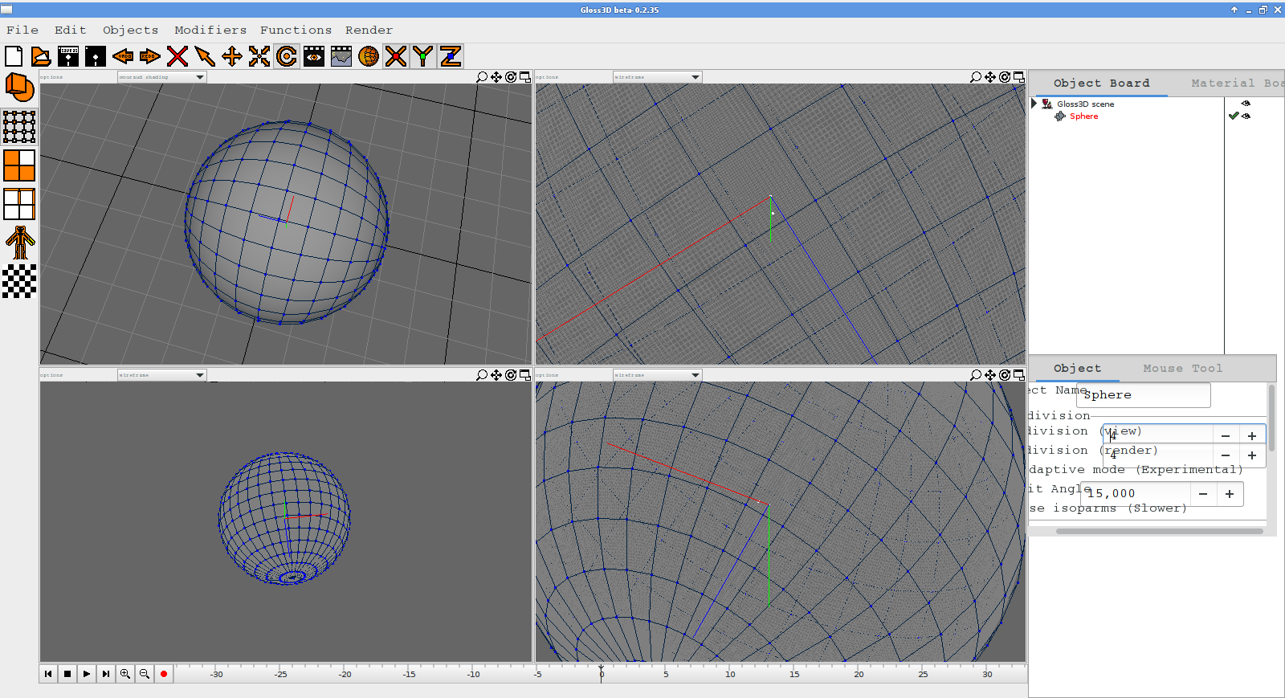The height and width of the screenshot is (698, 1285).
Task: Select Sphere in the object tree
Action: tap(1083, 116)
